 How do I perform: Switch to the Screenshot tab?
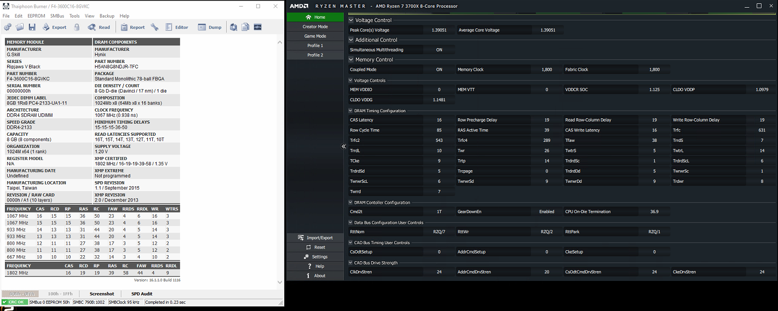(x=102, y=294)
